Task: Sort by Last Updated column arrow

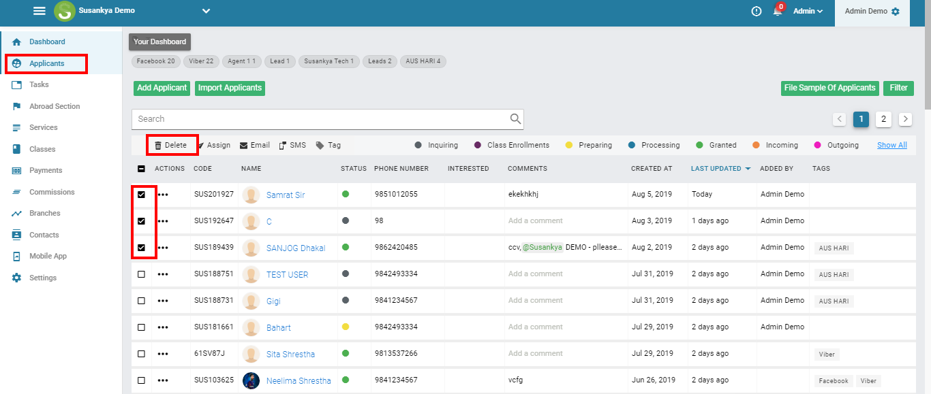Action: tap(748, 169)
